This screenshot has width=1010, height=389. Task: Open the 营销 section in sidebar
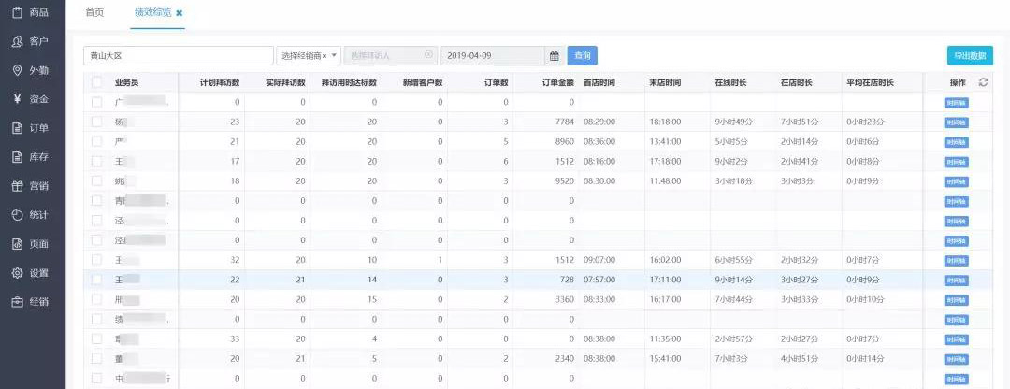coord(32,186)
